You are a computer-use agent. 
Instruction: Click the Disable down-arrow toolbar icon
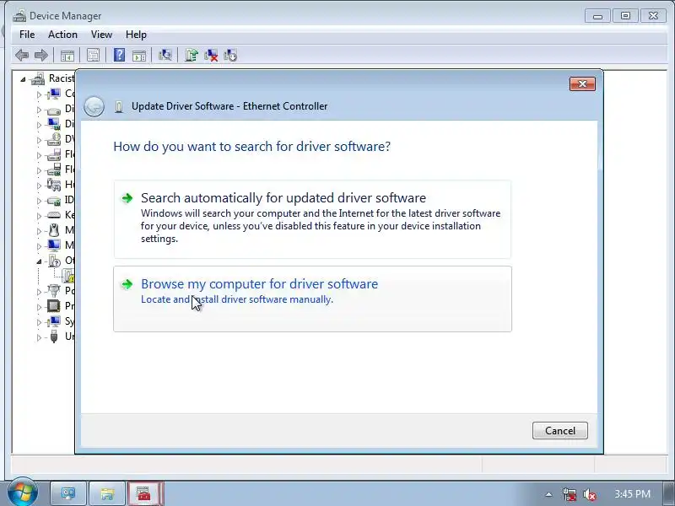[x=230, y=55]
